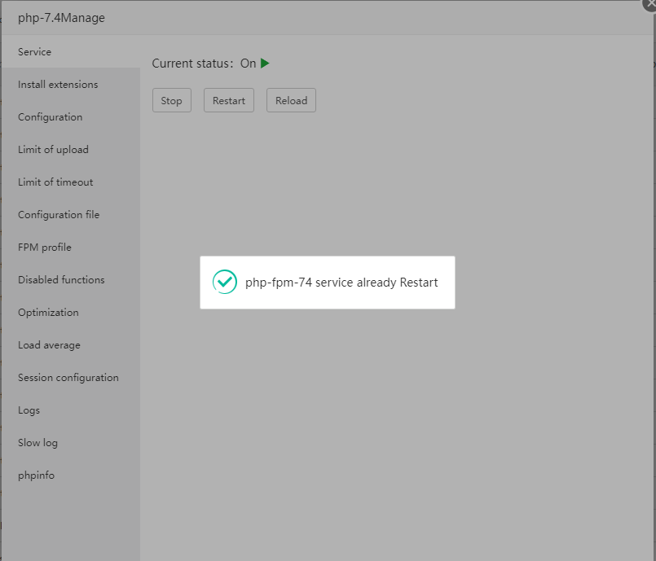Select Limit of timeout
Screen dimensions: 656x561
click(70, 182)
